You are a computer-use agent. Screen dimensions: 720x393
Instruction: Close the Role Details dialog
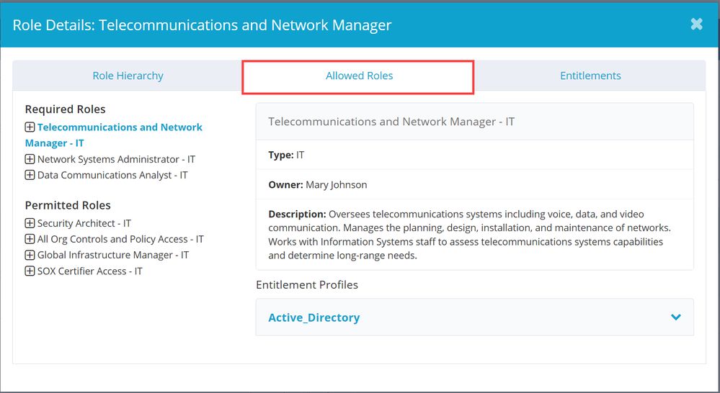coord(696,24)
